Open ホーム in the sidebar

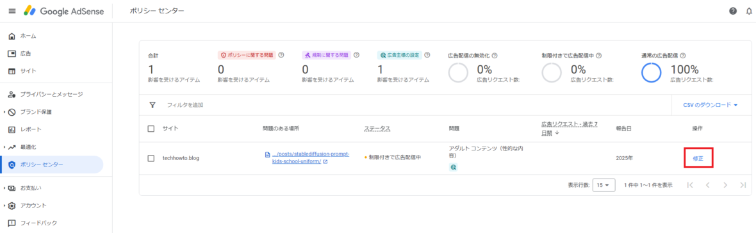click(x=52, y=36)
